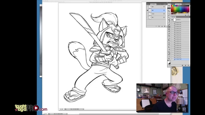Select the Zoom tool
Image resolution: width=205 pixels, height=115 pixels.
[x=169, y=59]
